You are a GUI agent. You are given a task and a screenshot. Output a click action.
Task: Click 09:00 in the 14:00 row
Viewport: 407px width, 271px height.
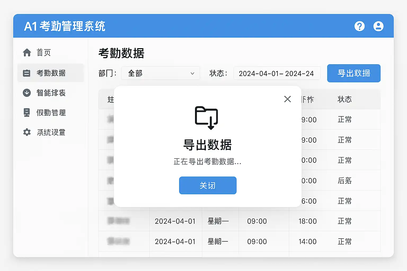257,242
